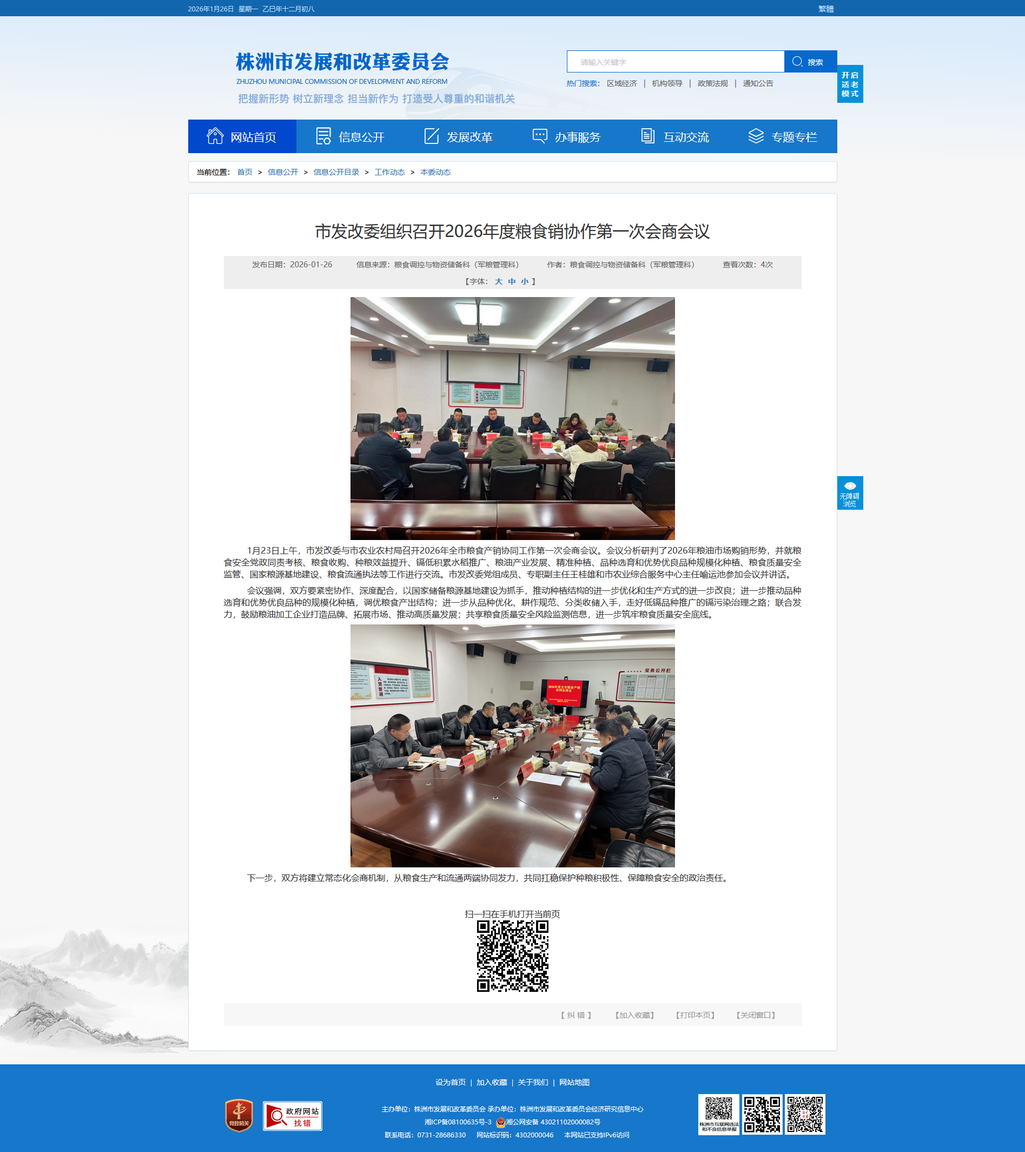Viewport: 1025px width, 1152px height.
Task: Set font size to 小 (small)
Action: pos(524,281)
